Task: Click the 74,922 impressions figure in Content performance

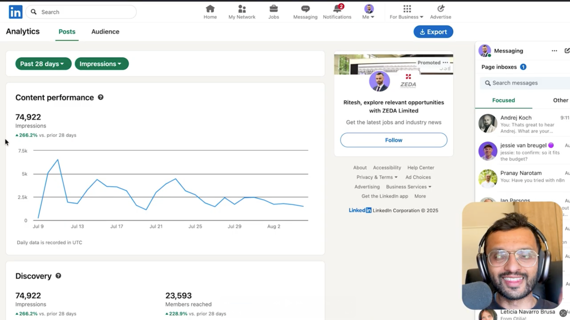Action: point(28,117)
